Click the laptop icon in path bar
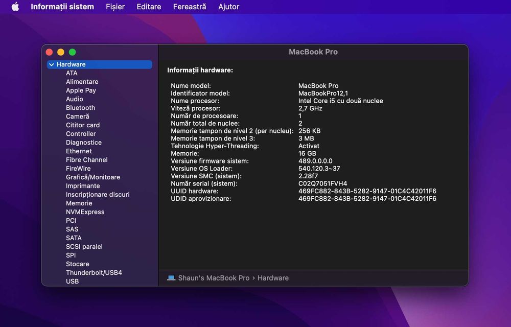511x327 pixels. (171, 278)
